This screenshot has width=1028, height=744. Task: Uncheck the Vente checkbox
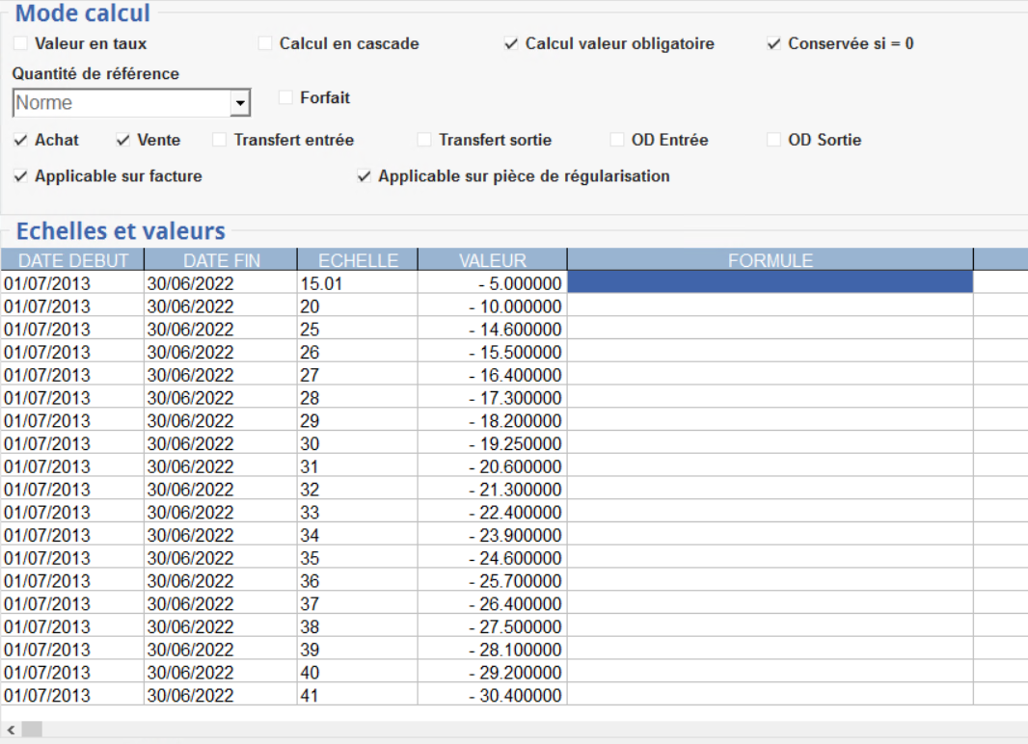[122, 140]
